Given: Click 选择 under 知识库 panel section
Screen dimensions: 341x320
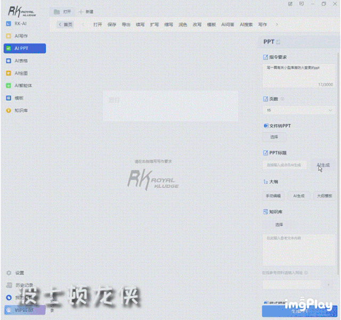Looking at the screenshot, I should tap(279, 225).
